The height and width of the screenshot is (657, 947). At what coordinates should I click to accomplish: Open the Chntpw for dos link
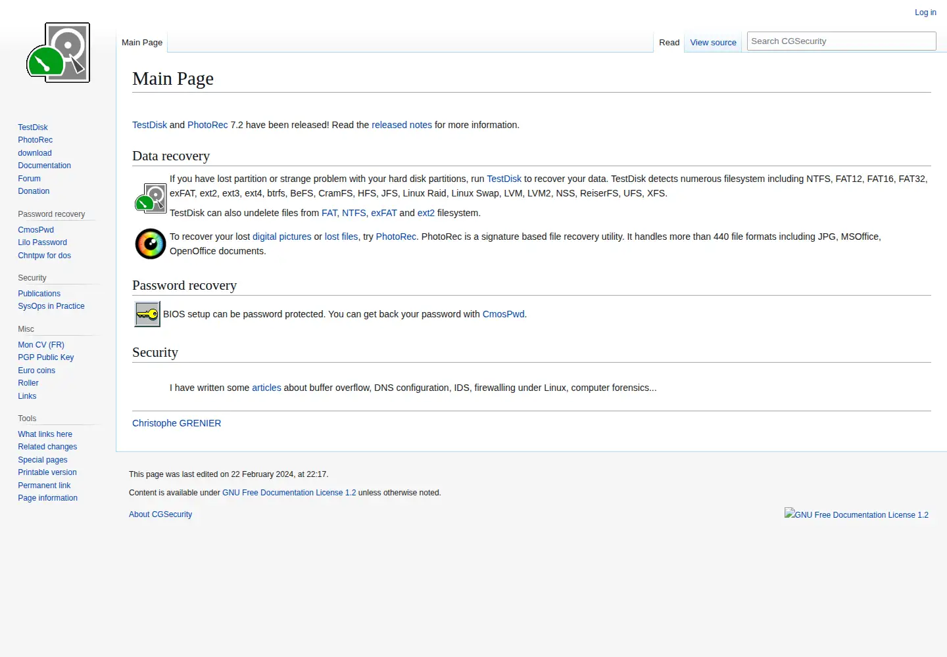tap(45, 256)
